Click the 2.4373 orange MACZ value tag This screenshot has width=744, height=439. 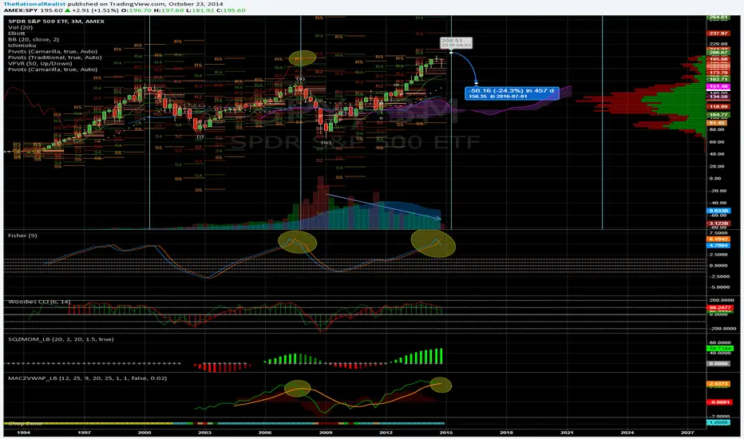click(718, 383)
